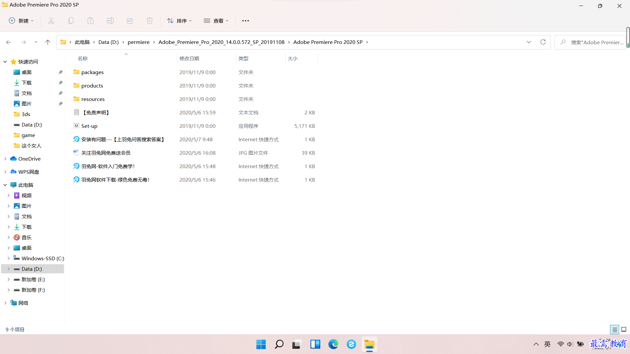Open Task View on the taskbar

point(297,344)
